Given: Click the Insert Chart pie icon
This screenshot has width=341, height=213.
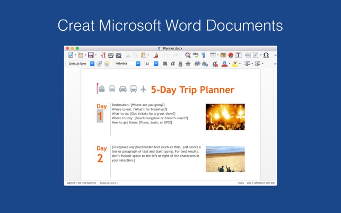Looking at the screenshot, I should (231, 55).
